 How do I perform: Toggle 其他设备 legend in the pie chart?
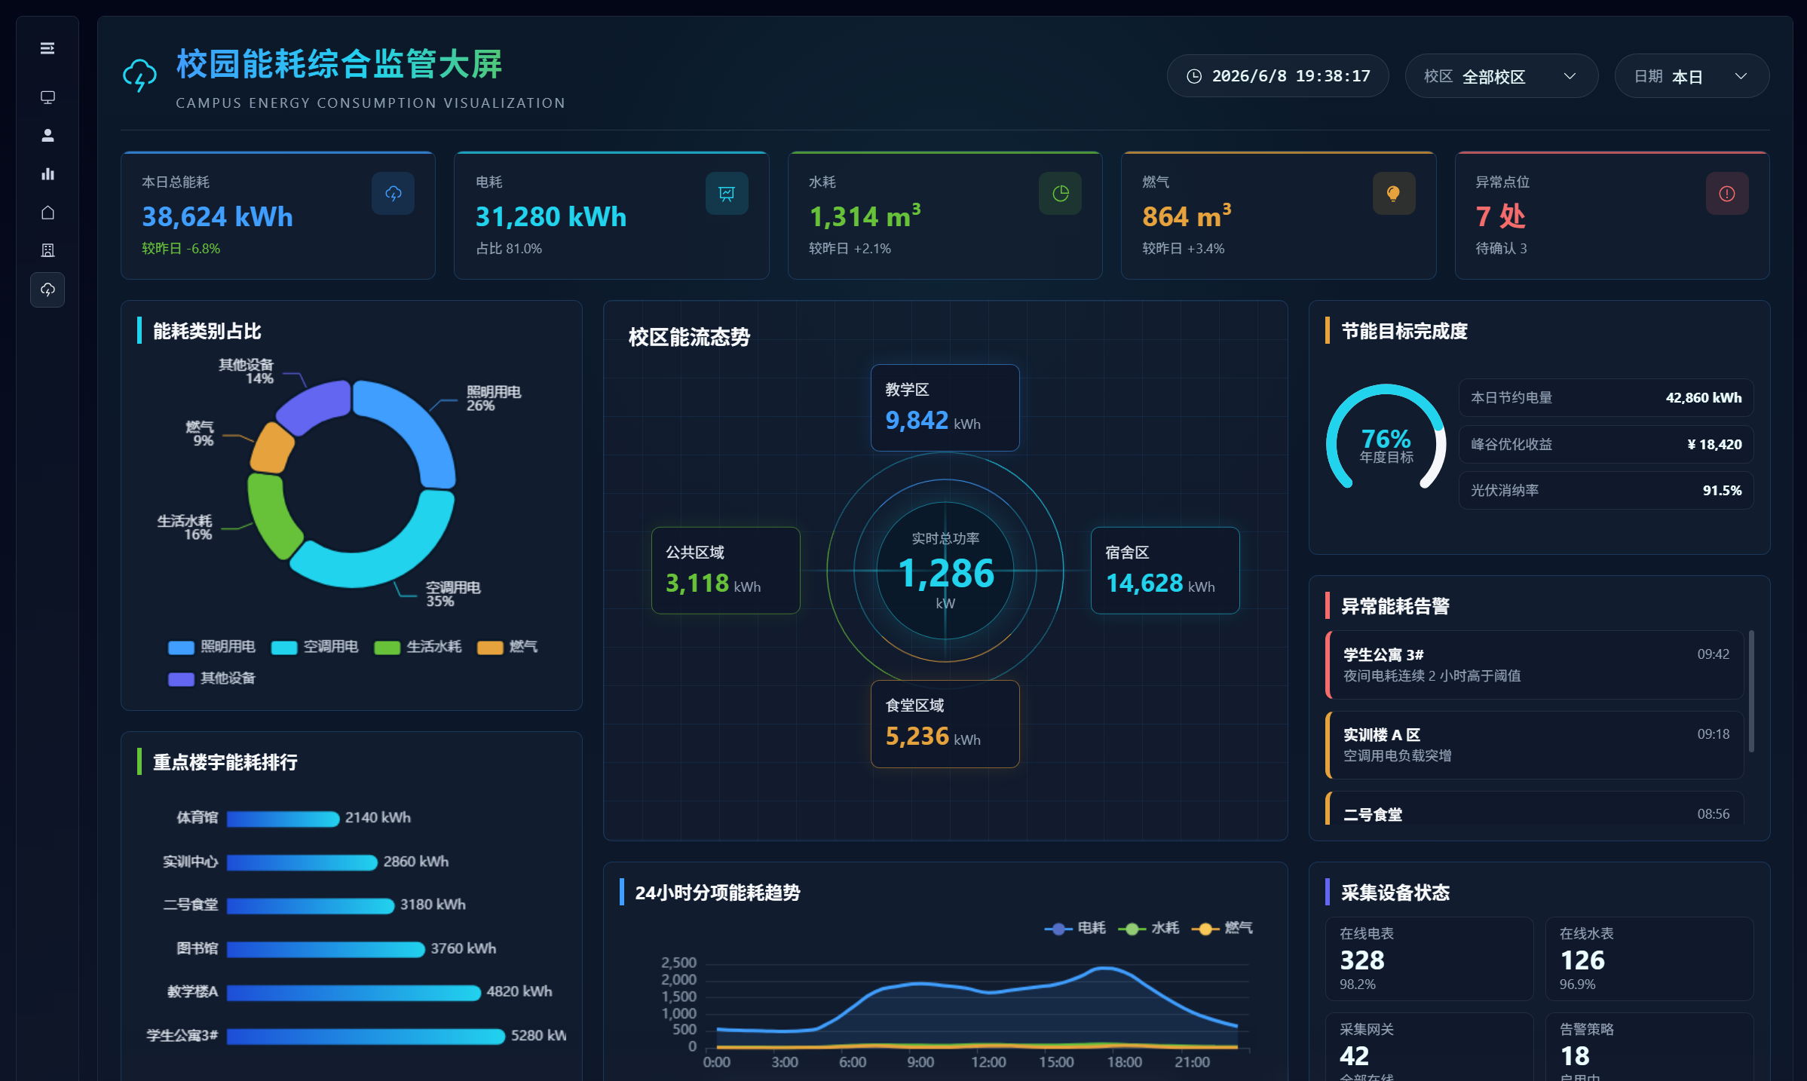[x=212, y=678]
